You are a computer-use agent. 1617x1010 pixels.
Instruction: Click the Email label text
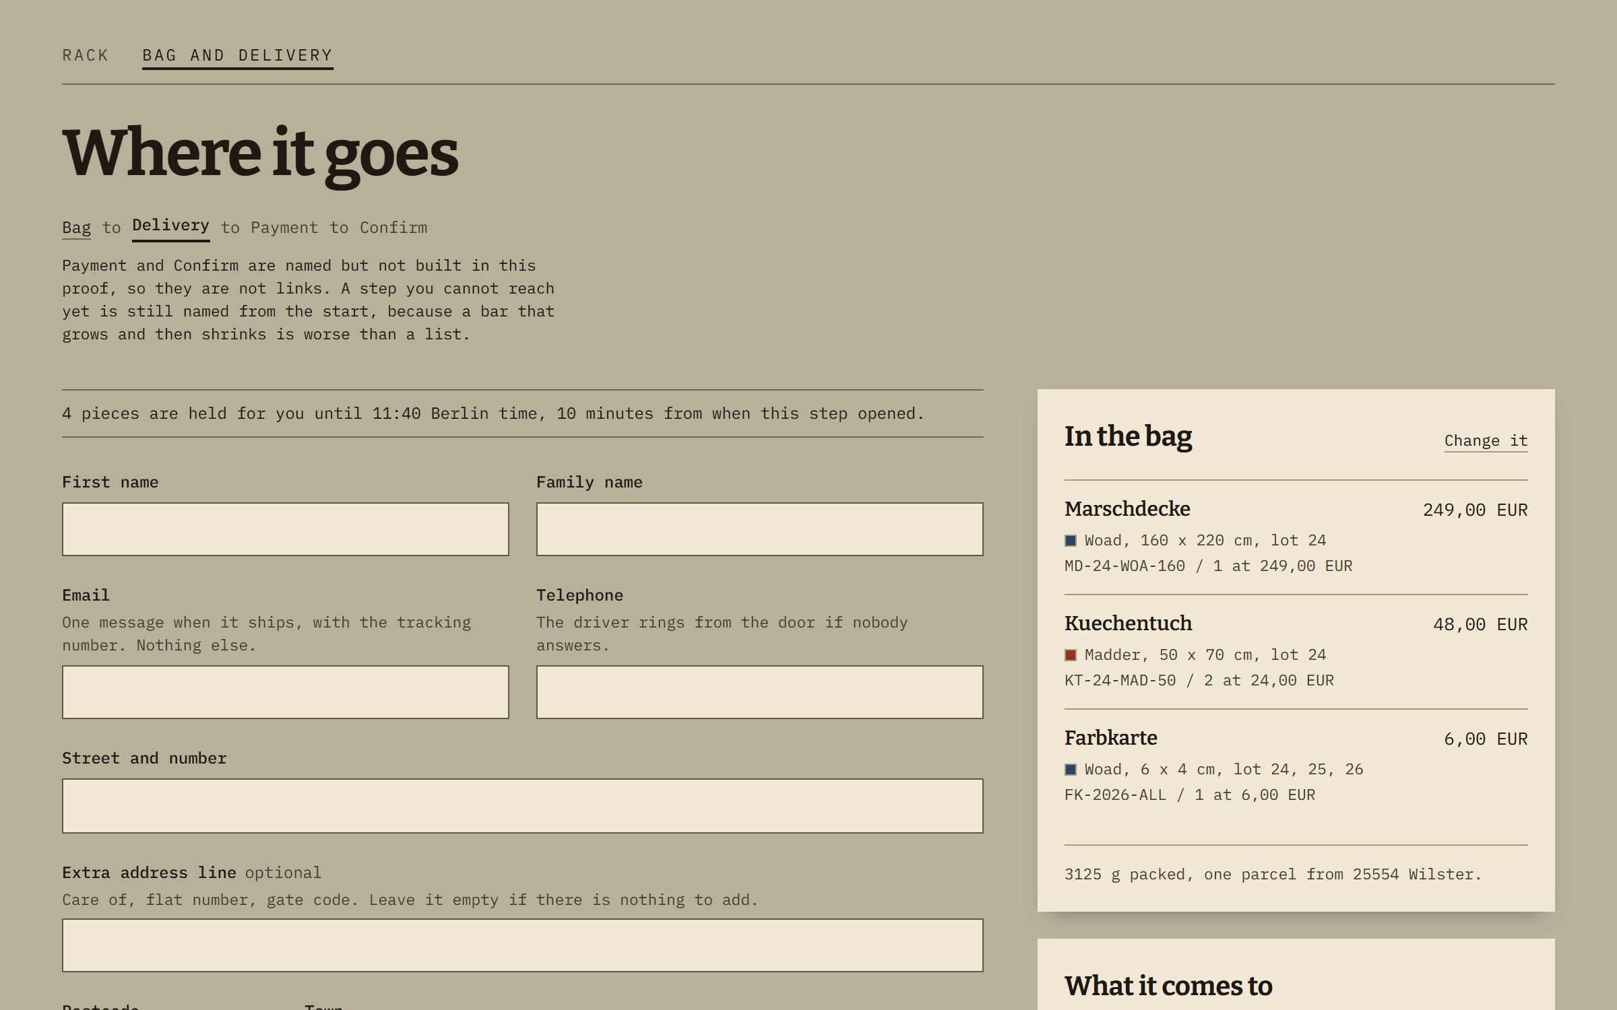86,595
